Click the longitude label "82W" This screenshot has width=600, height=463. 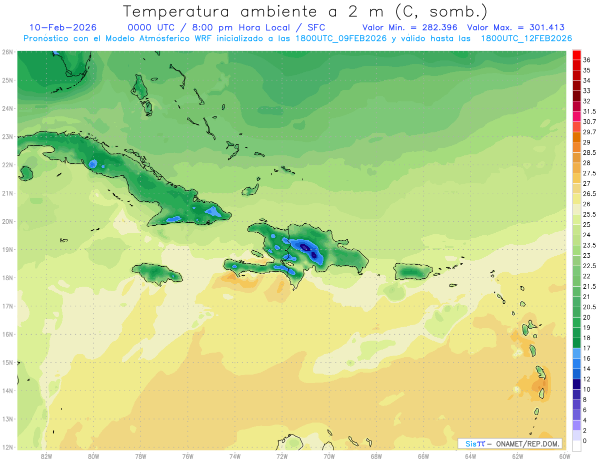(x=46, y=457)
